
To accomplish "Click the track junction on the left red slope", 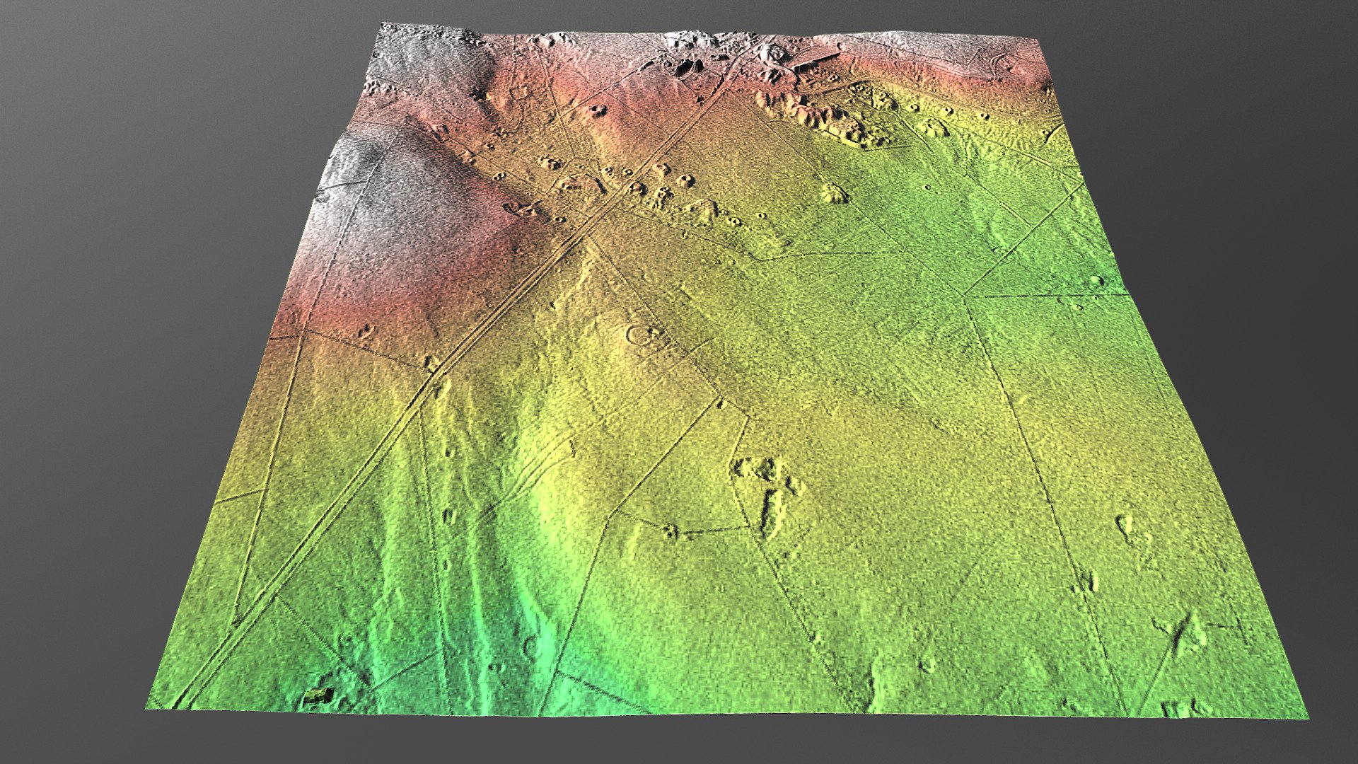I will point(303,331).
